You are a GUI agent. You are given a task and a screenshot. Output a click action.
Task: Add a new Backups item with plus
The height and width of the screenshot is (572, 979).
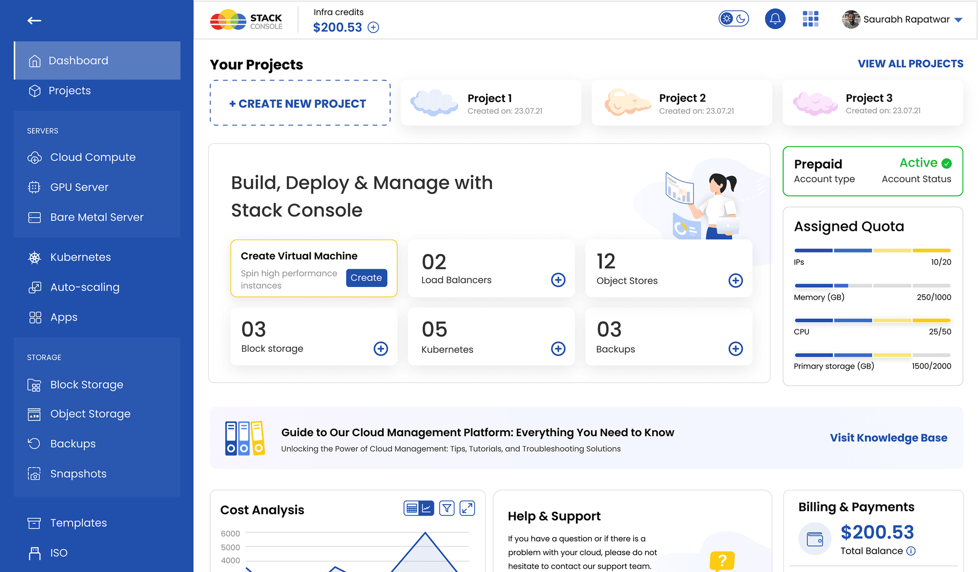point(735,349)
